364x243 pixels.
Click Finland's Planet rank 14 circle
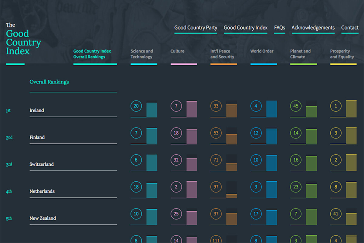point(296,133)
